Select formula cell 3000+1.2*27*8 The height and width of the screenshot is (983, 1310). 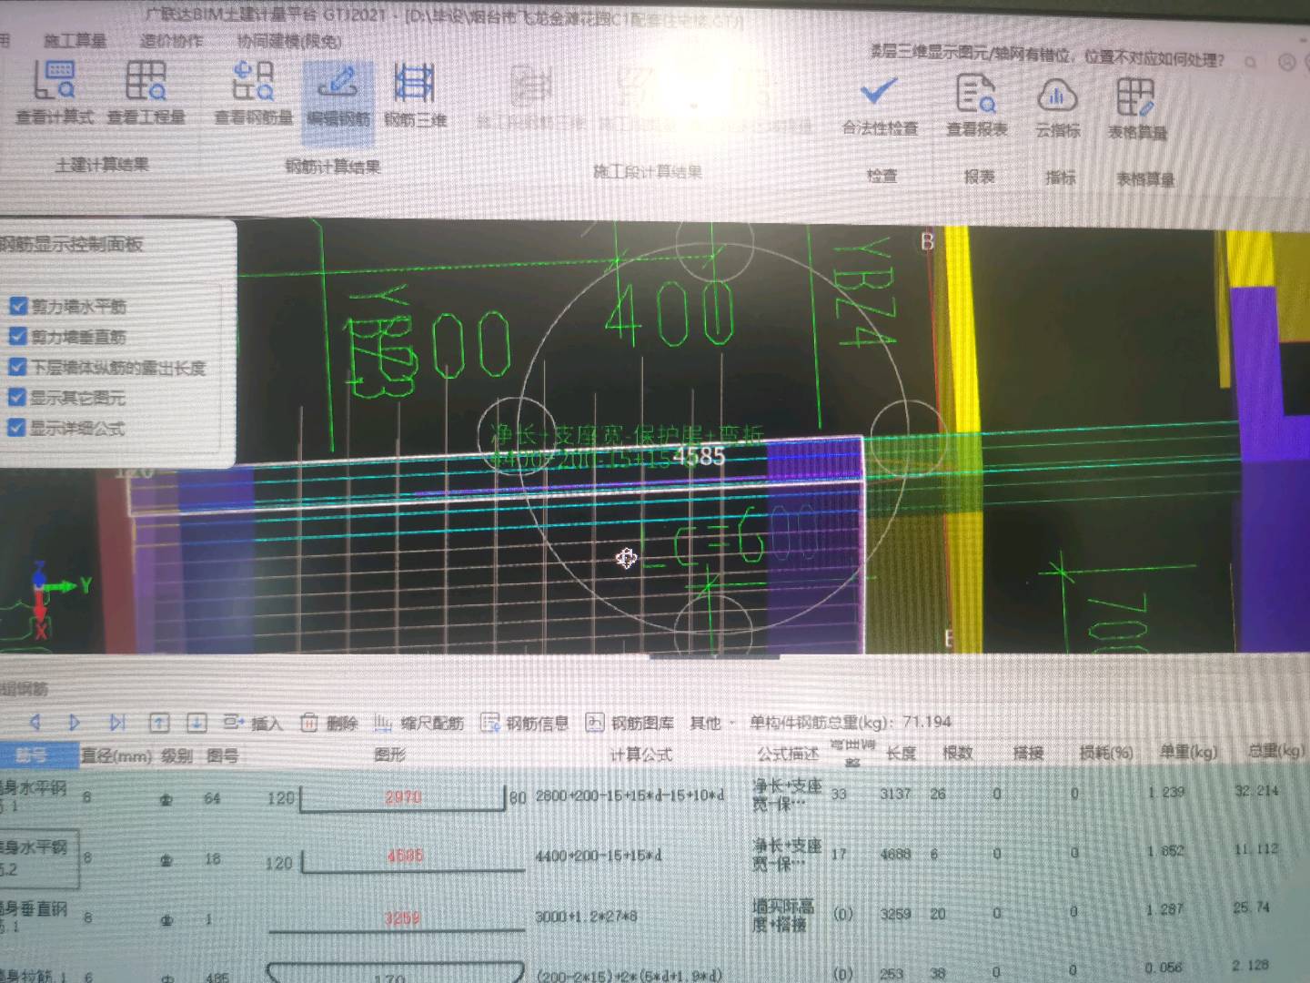tap(586, 917)
